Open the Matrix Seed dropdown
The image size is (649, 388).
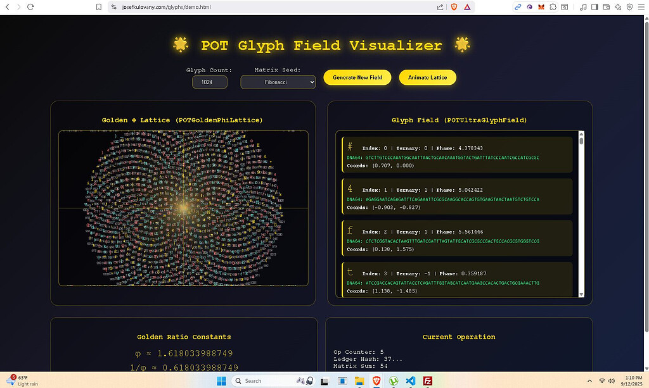pos(278,82)
